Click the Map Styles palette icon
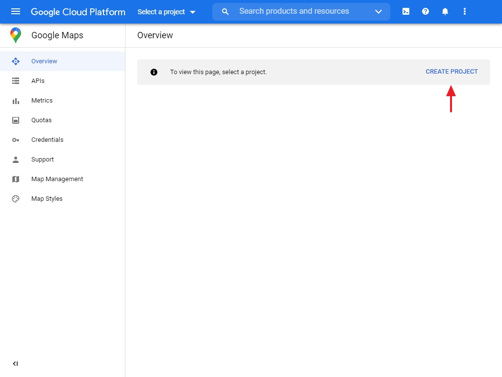502x377 pixels. pos(16,199)
